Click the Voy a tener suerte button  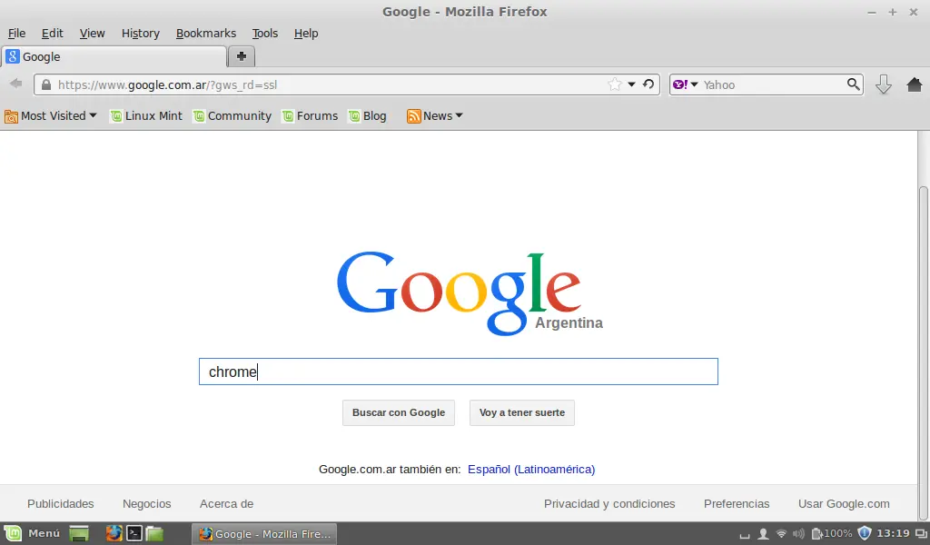(x=522, y=412)
